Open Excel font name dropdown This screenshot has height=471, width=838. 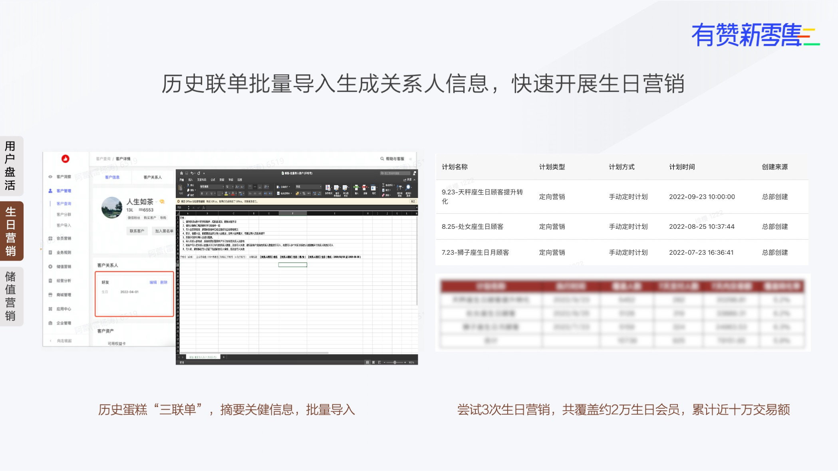(212, 187)
